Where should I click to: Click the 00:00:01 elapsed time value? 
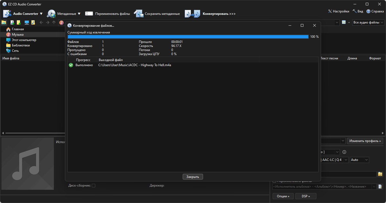coord(177,42)
